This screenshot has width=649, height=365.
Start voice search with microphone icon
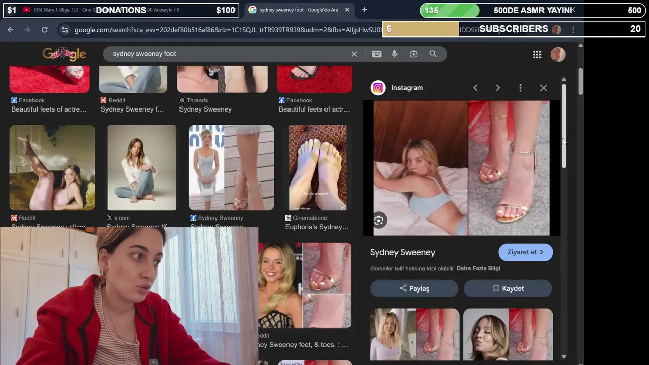tap(395, 54)
